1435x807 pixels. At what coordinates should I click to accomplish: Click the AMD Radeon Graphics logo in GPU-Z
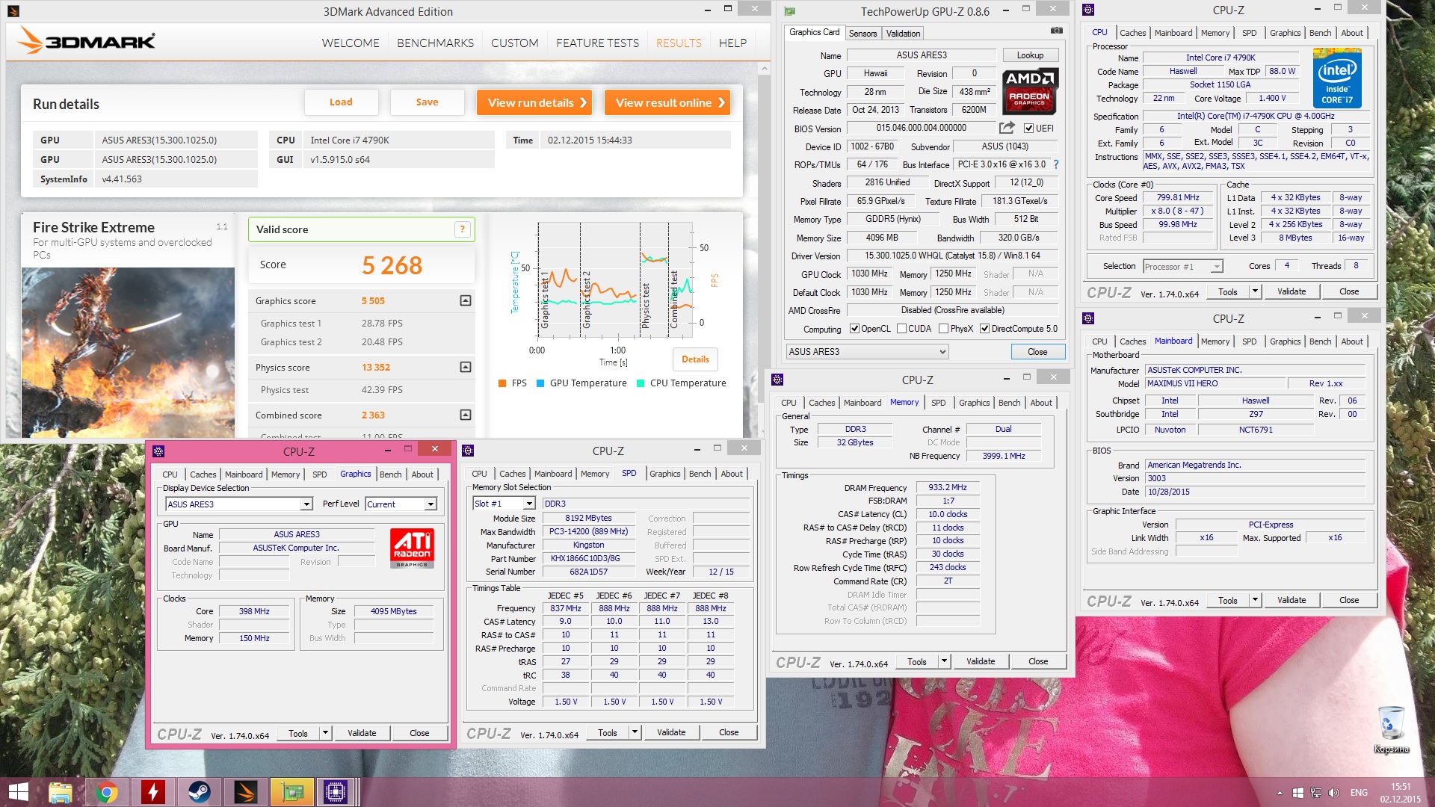coord(1030,91)
